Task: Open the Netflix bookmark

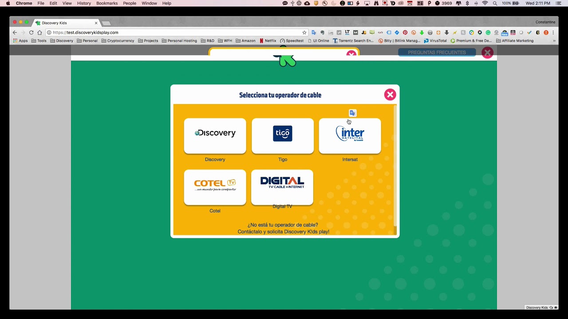Action: click(268, 41)
